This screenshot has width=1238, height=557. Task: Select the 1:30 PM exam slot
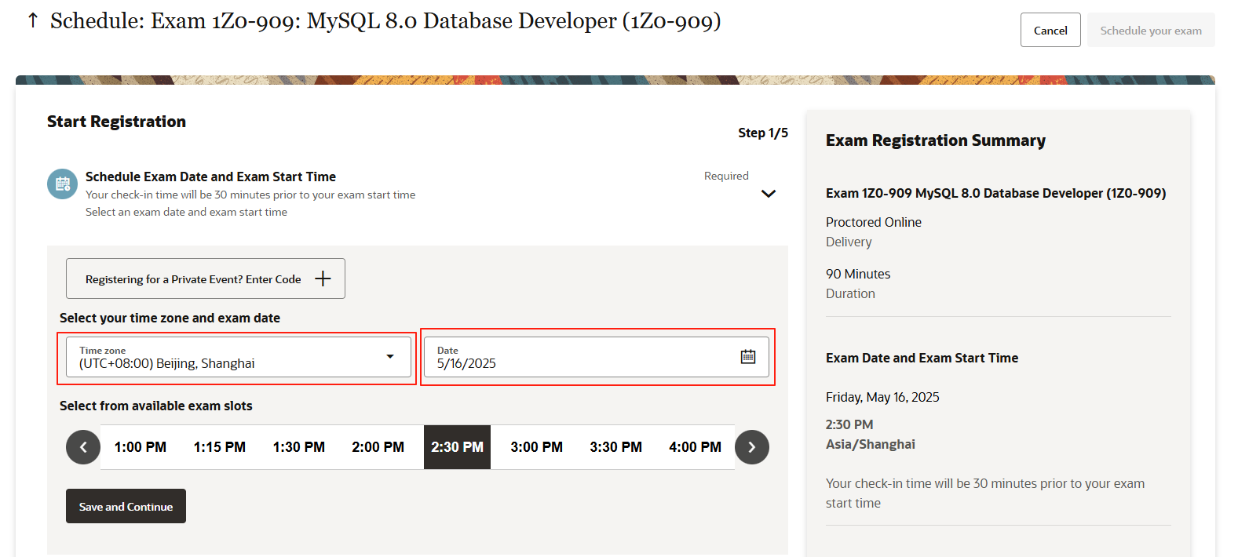299,447
